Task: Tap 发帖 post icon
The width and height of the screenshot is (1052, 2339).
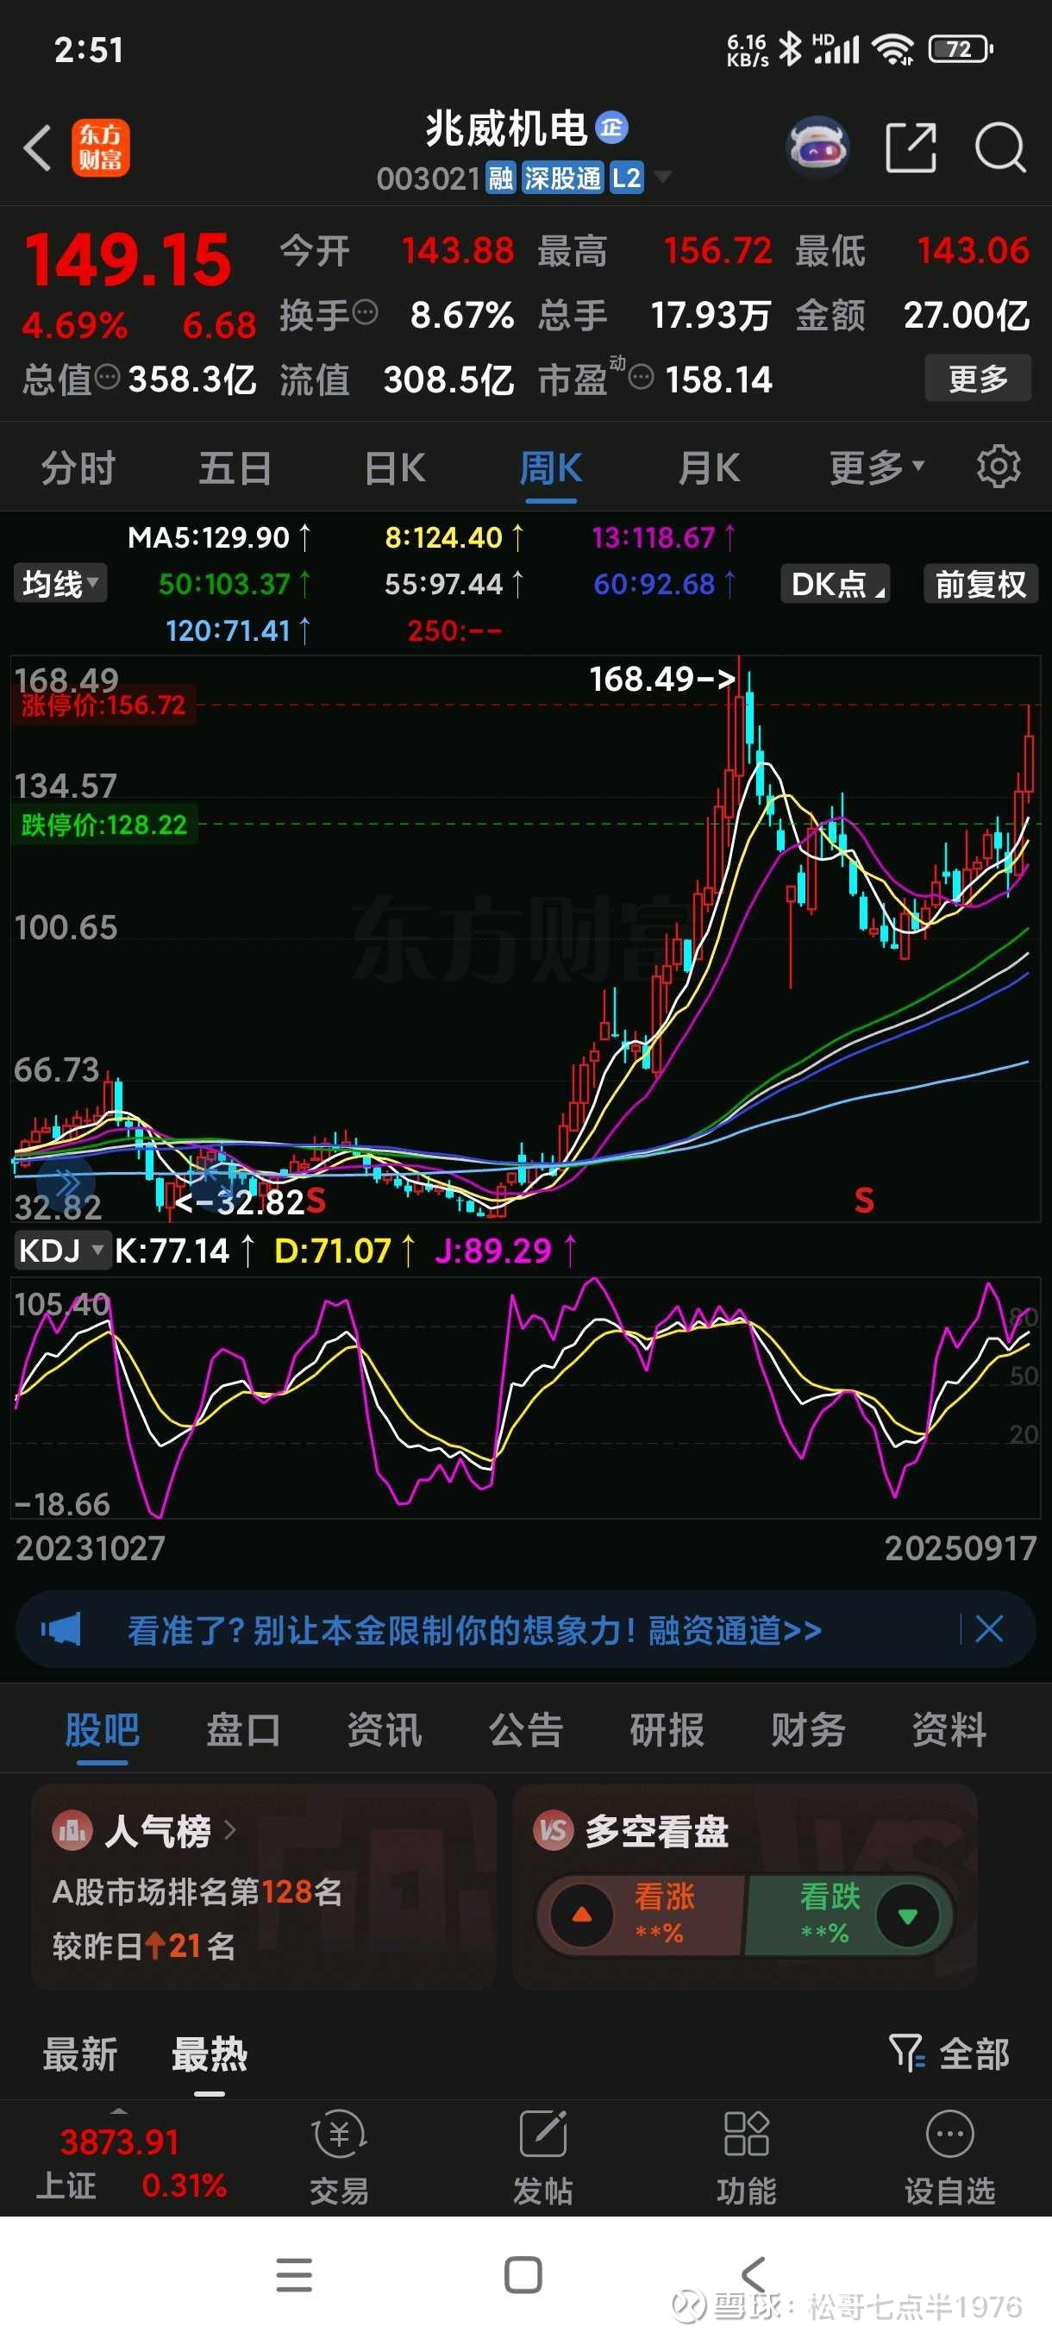Action: click(542, 2158)
